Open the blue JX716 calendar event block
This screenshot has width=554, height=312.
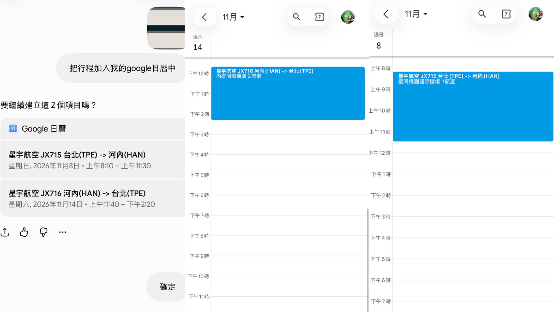tap(288, 93)
